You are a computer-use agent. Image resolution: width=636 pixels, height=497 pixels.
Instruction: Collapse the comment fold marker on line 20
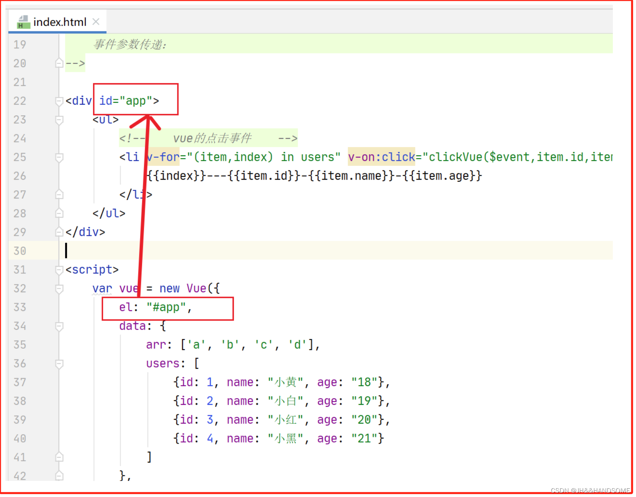(x=59, y=63)
